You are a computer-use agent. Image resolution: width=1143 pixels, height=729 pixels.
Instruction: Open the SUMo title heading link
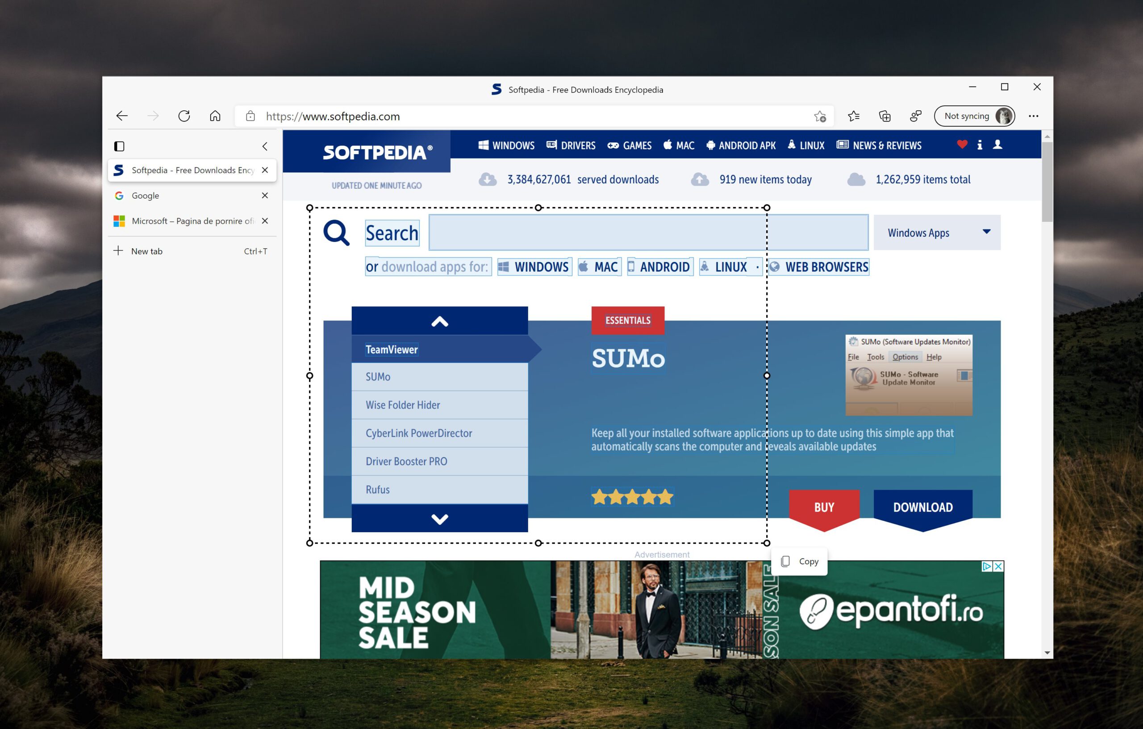click(628, 358)
